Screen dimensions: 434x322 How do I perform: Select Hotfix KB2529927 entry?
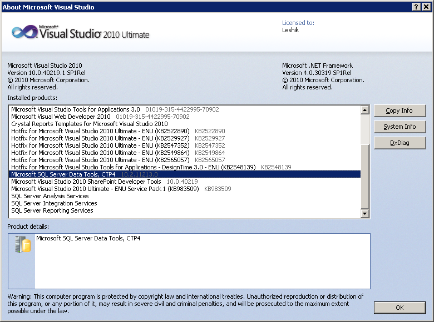coord(185,138)
